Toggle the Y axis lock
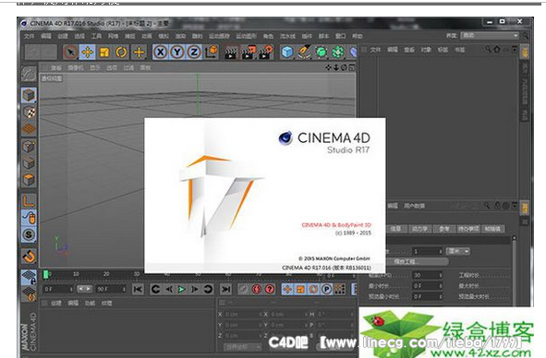This screenshot has height=358, width=546. point(176,53)
